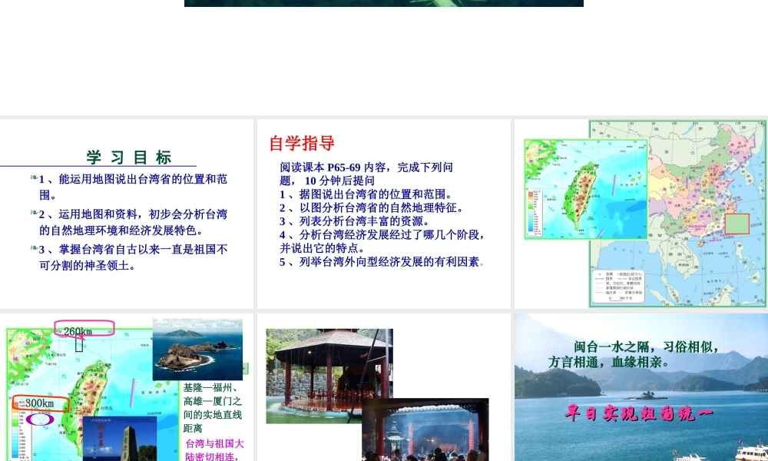The width and height of the screenshot is (768, 461).
Task: Click the 300km label on the map
Action: click(x=40, y=403)
